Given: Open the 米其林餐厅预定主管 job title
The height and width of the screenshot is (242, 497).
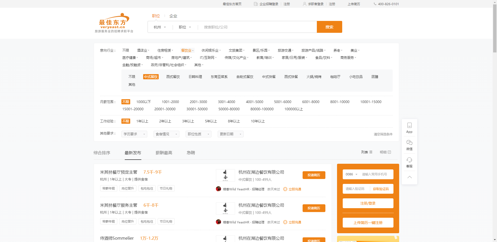Looking at the screenshot, I should (119, 172).
